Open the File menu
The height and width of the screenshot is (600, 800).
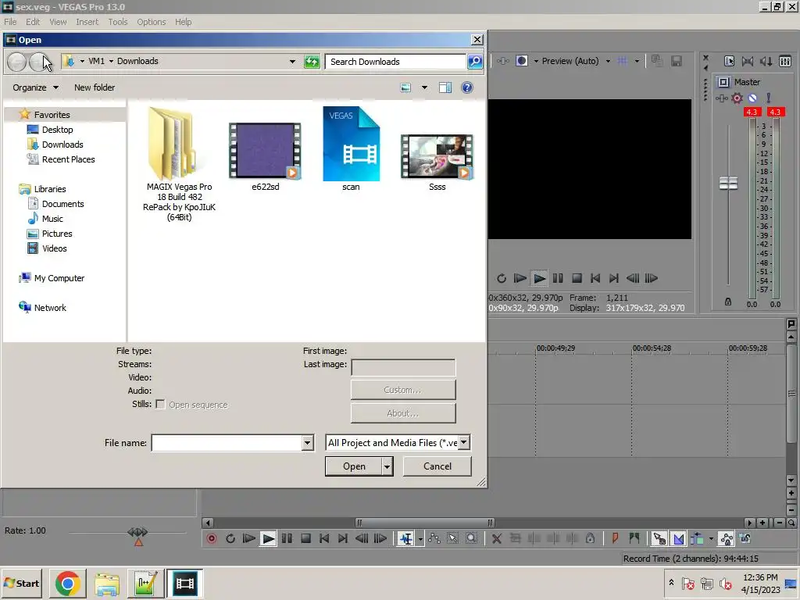point(10,22)
